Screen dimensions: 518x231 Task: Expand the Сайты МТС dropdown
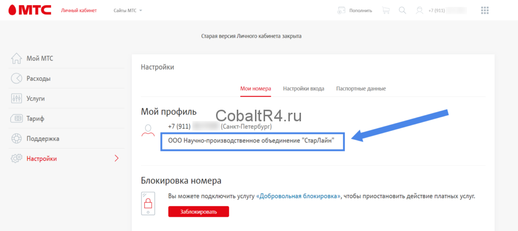(128, 10)
